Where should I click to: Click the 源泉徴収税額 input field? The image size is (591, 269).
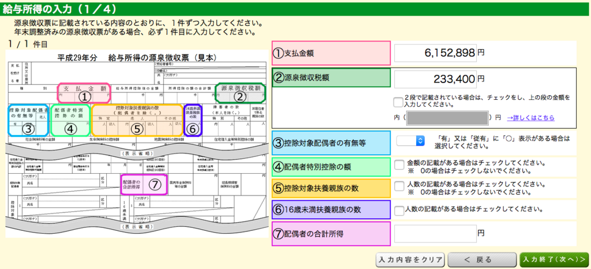(435, 80)
